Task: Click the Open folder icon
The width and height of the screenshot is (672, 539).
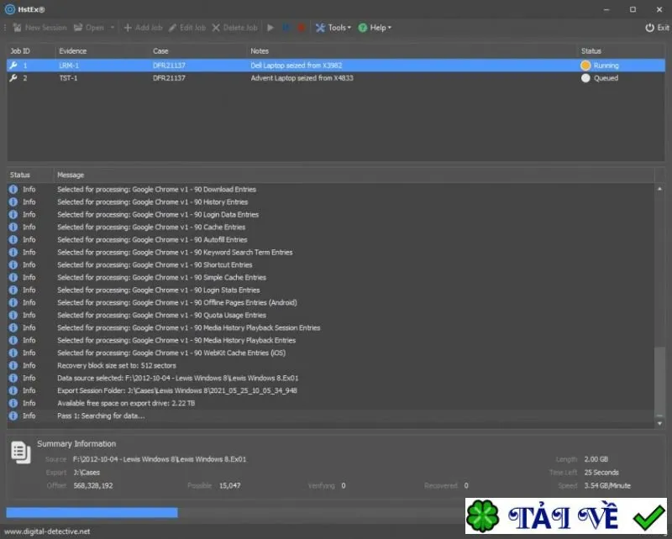Action: (78, 28)
